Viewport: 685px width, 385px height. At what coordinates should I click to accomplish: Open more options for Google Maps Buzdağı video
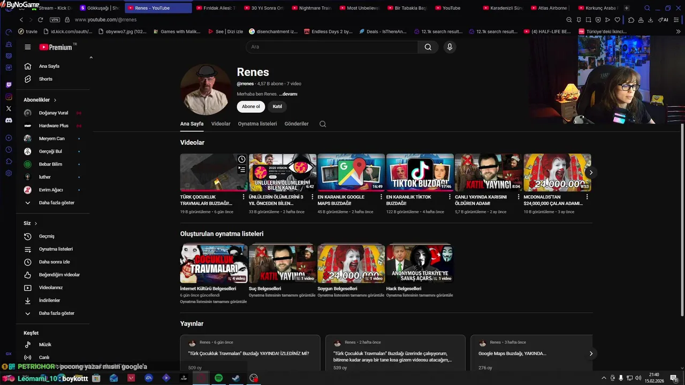pos(381,197)
